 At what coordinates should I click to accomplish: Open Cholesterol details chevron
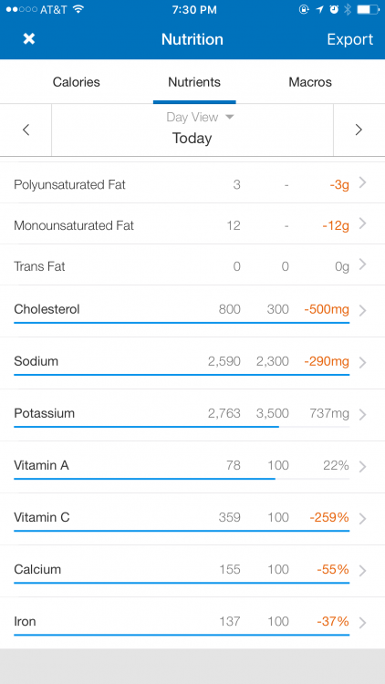[x=362, y=310]
